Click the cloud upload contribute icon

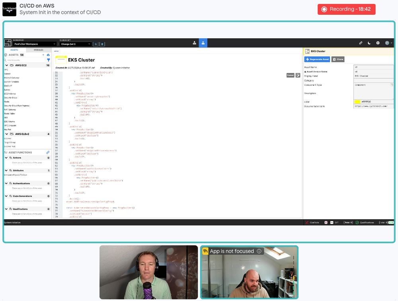(48, 55)
